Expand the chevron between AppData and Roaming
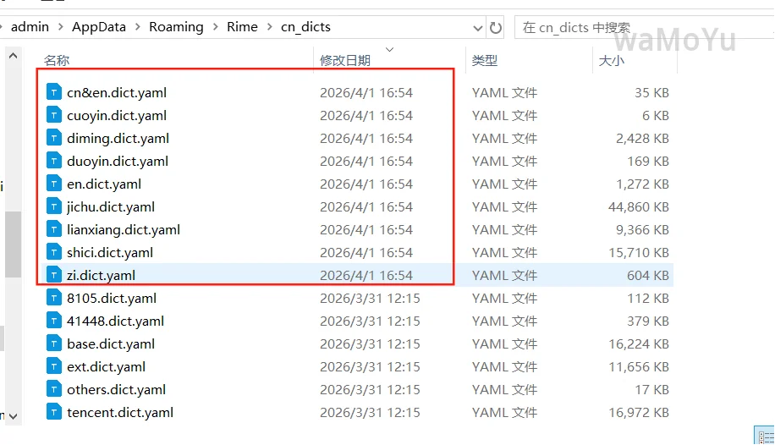Viewport: 775px width, 445px height. [x=138, y=27]
